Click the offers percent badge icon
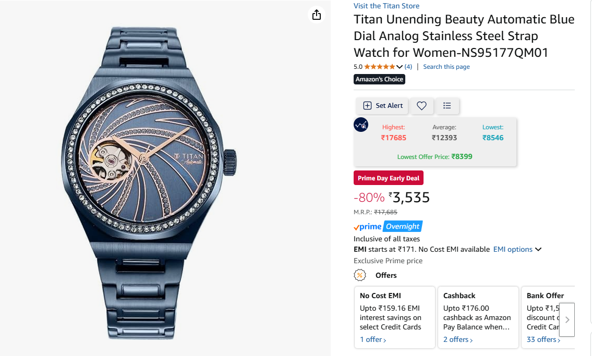 click(x=360, y=275)
